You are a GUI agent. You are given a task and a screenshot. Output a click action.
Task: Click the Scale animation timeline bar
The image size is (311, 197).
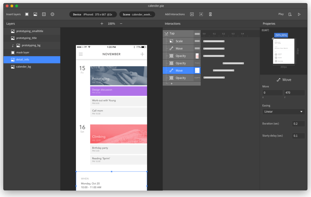pos(214,41)
